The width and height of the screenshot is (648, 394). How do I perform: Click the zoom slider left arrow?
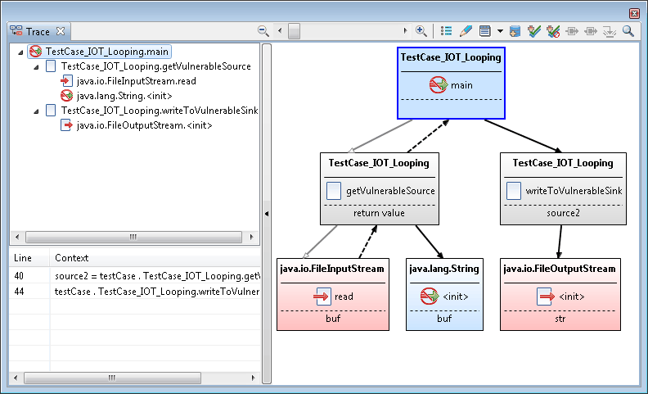tap(280, 31)
